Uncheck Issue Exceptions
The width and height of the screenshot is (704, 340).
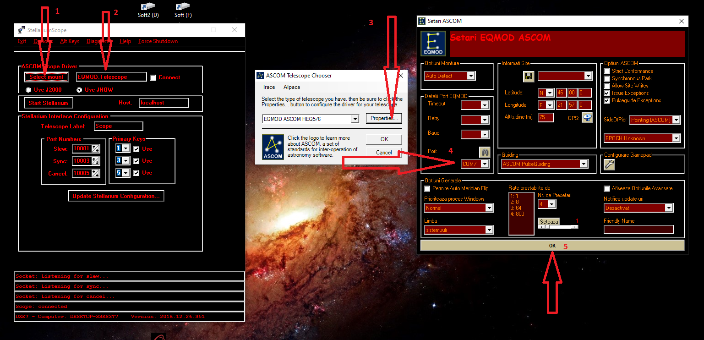click(x=607, y=93)
